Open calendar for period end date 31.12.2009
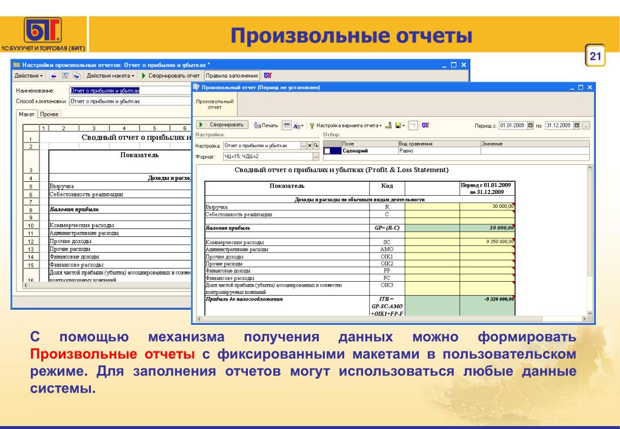Screen dimensions: 620x429 tap(577, 125)
